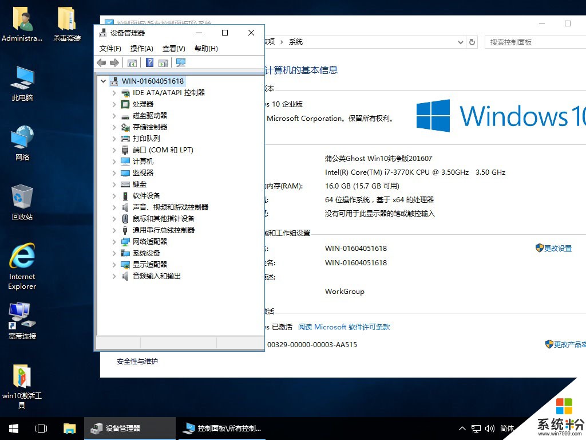This screenshot has height=440, width=586.
Task: Open the 帮助(H) menu
Action: pyautogui.click(x=206, y=49)
